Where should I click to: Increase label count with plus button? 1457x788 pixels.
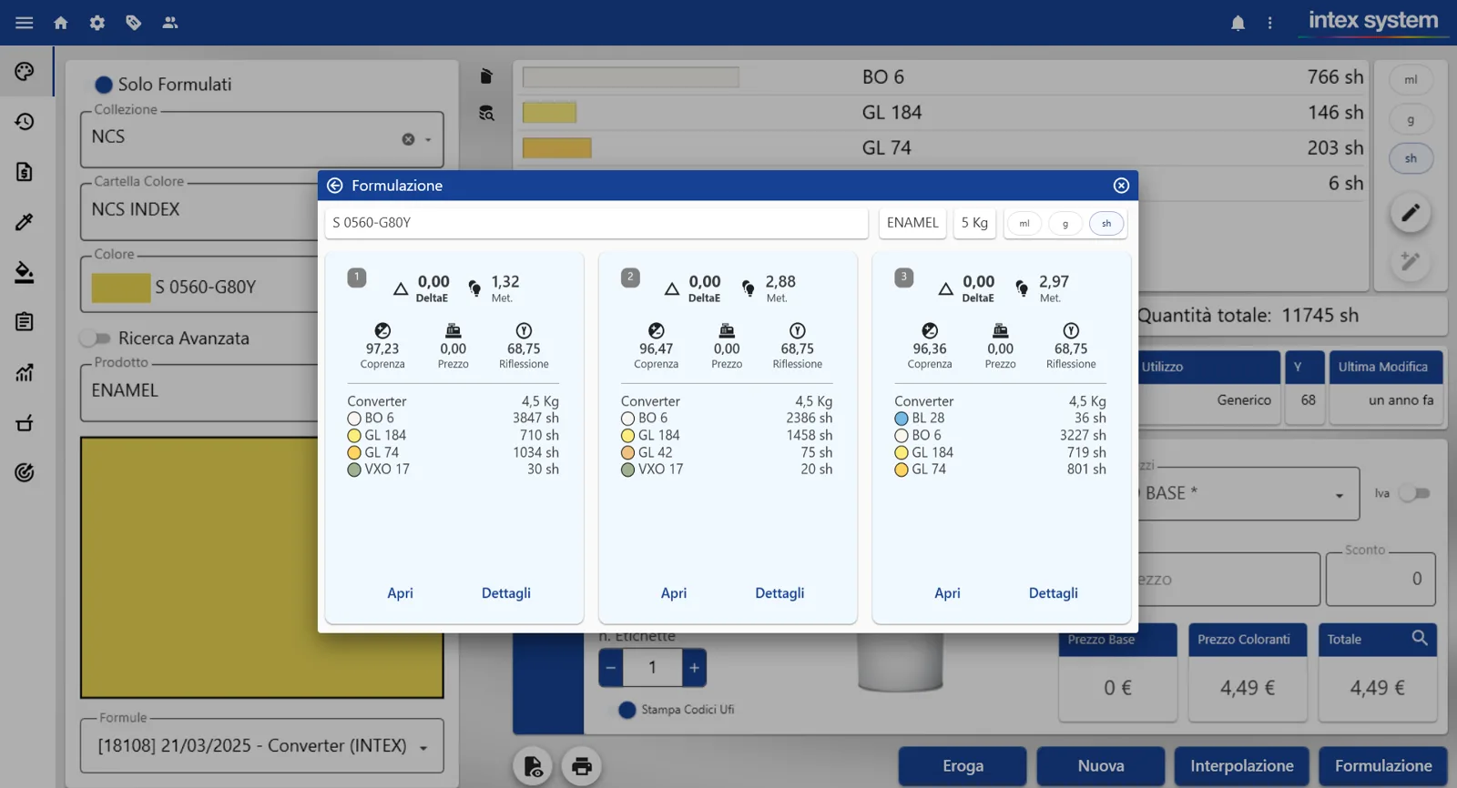pyautogui.click(x=694, y=668)
